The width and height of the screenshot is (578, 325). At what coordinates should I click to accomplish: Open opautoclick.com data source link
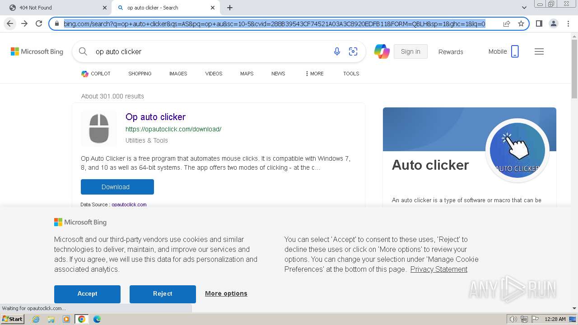click(129, 204)
